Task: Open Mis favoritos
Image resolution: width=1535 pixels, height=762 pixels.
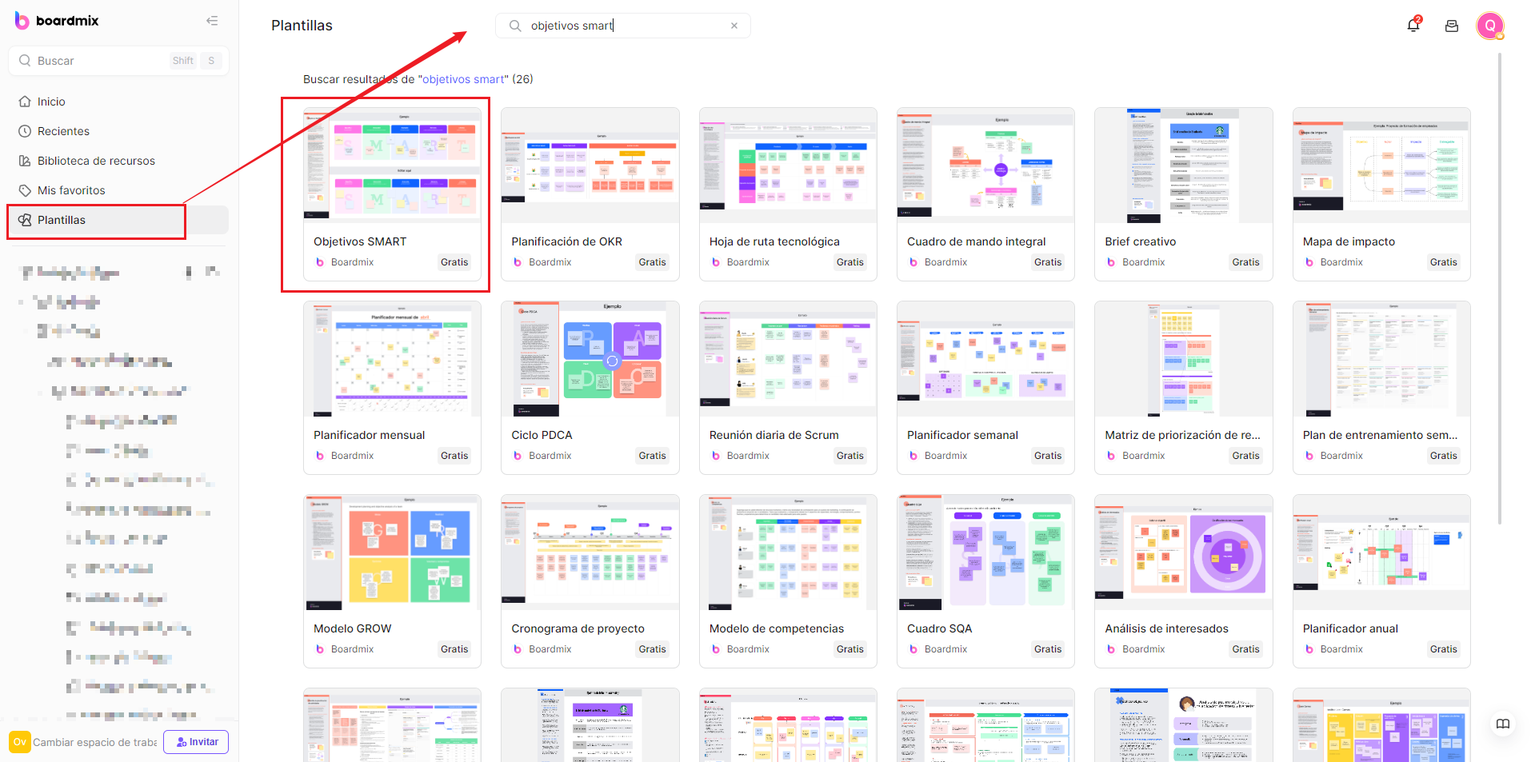Action: click(x=118, y=190)
